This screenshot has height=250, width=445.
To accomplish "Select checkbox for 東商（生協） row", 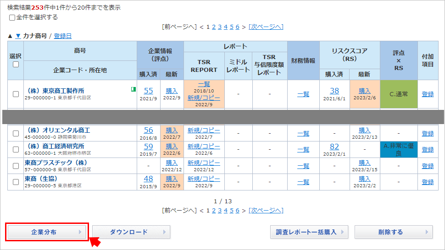I will (16, 182).
